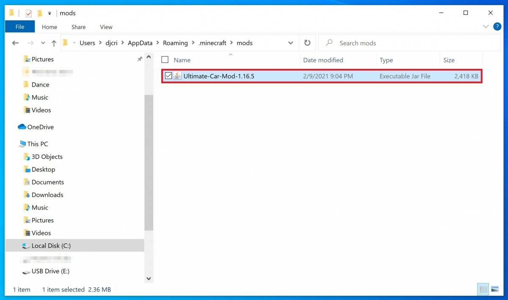Select OneDrive in the navigation pane
Image resolution: width=508 pixels, height=300 pixels.
point(41,127)
